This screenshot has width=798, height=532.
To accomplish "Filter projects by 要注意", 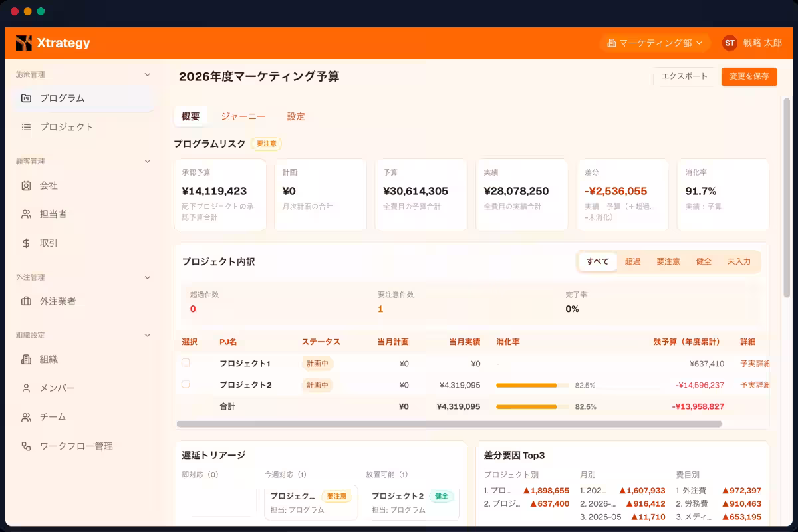I will (668, 262).
